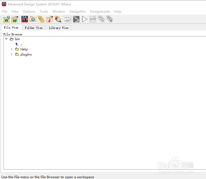
Task: Open new data display graph icon
Action: tap(93, 19)
